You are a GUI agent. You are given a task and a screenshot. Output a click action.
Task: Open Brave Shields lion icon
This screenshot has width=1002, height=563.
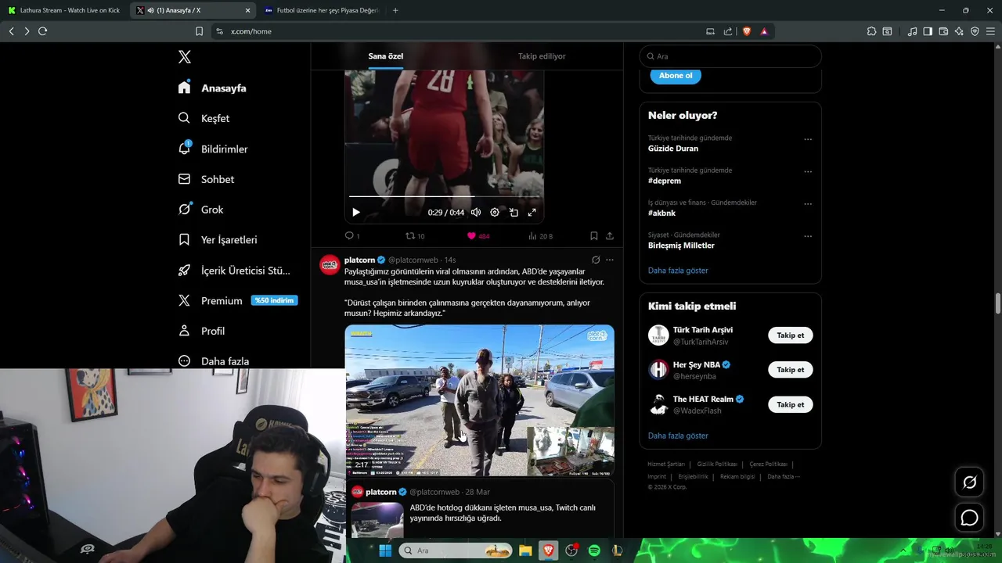click(746, 31)
